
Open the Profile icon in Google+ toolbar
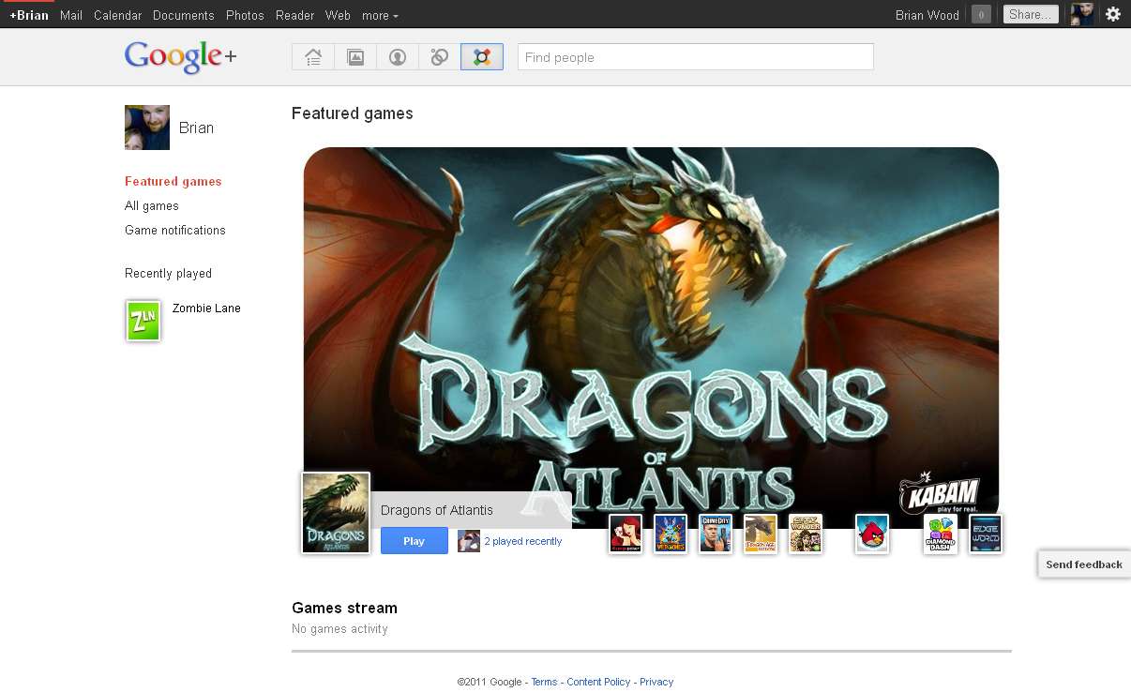point(398,57)
